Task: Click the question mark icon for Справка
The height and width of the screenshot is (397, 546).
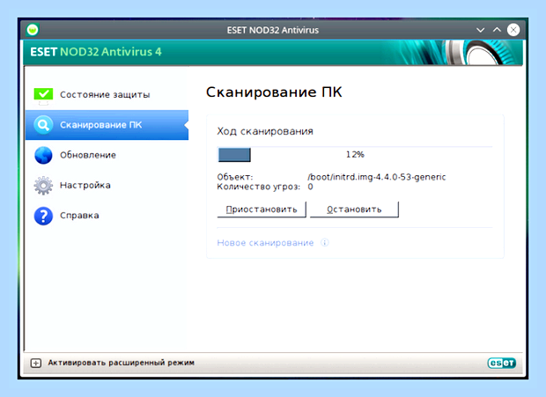Action: click(x=43, y=216)
